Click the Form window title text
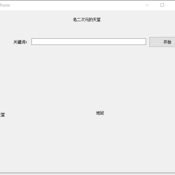This screenshot has width=175, height=175. pos(5,5)
